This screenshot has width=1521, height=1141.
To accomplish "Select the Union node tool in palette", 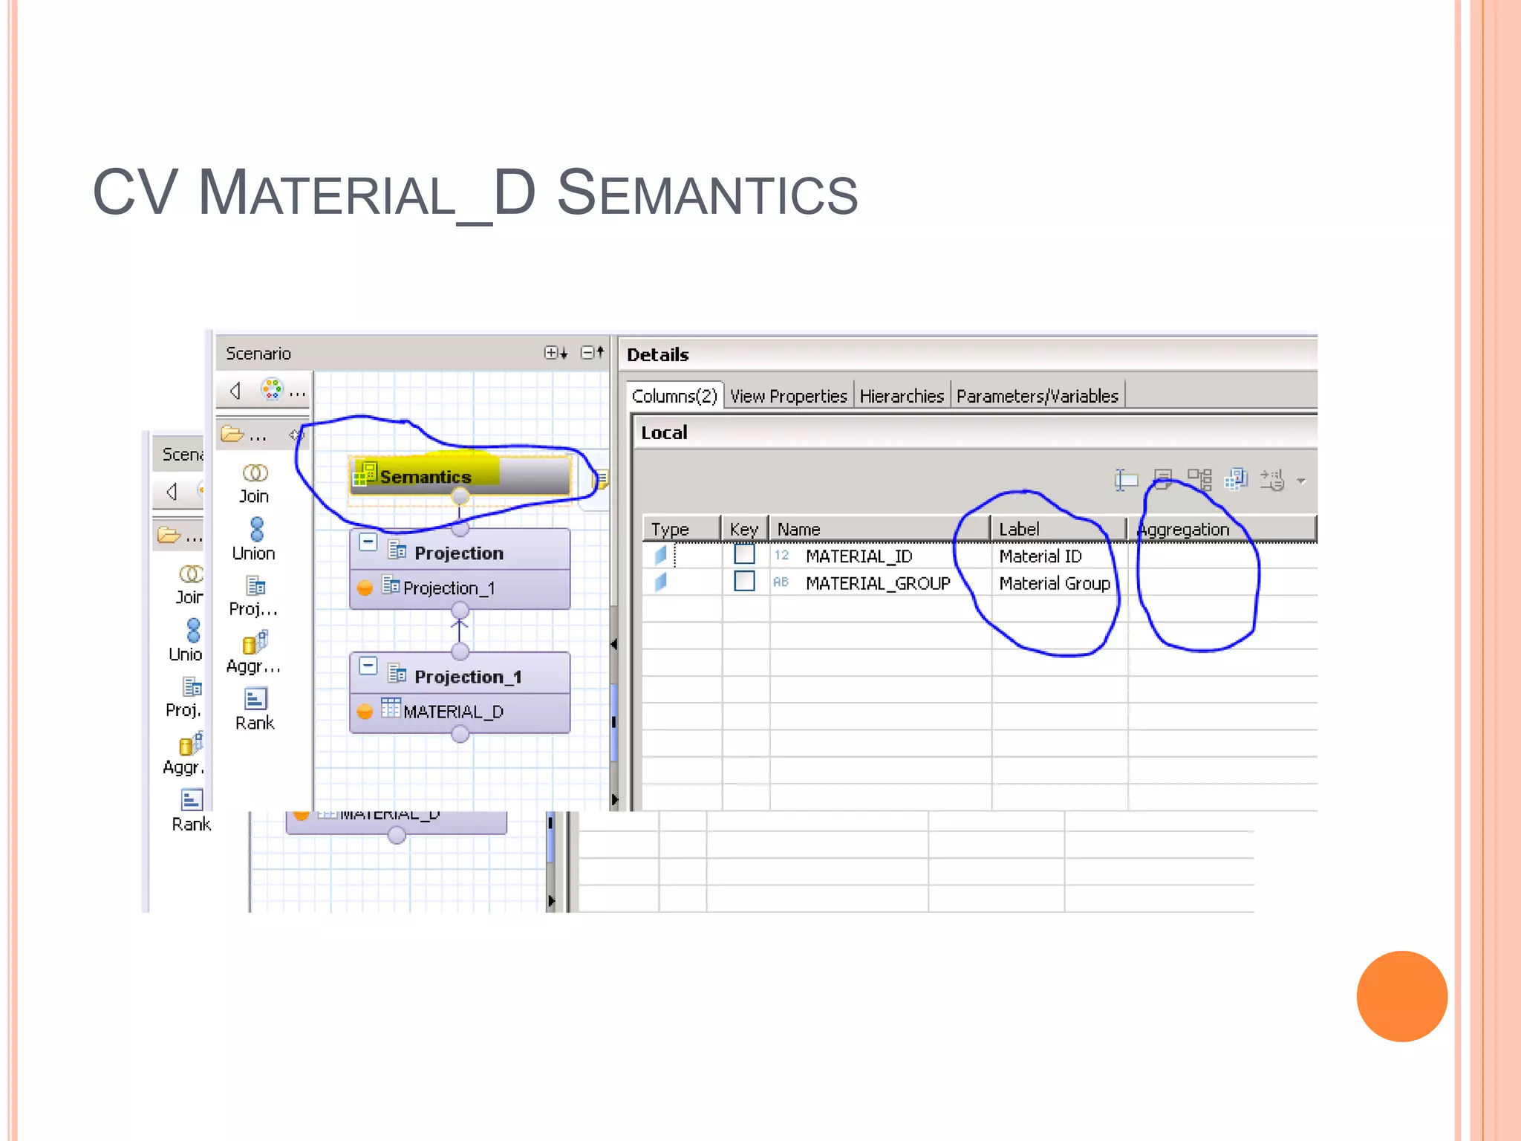I will click(254, 540).
